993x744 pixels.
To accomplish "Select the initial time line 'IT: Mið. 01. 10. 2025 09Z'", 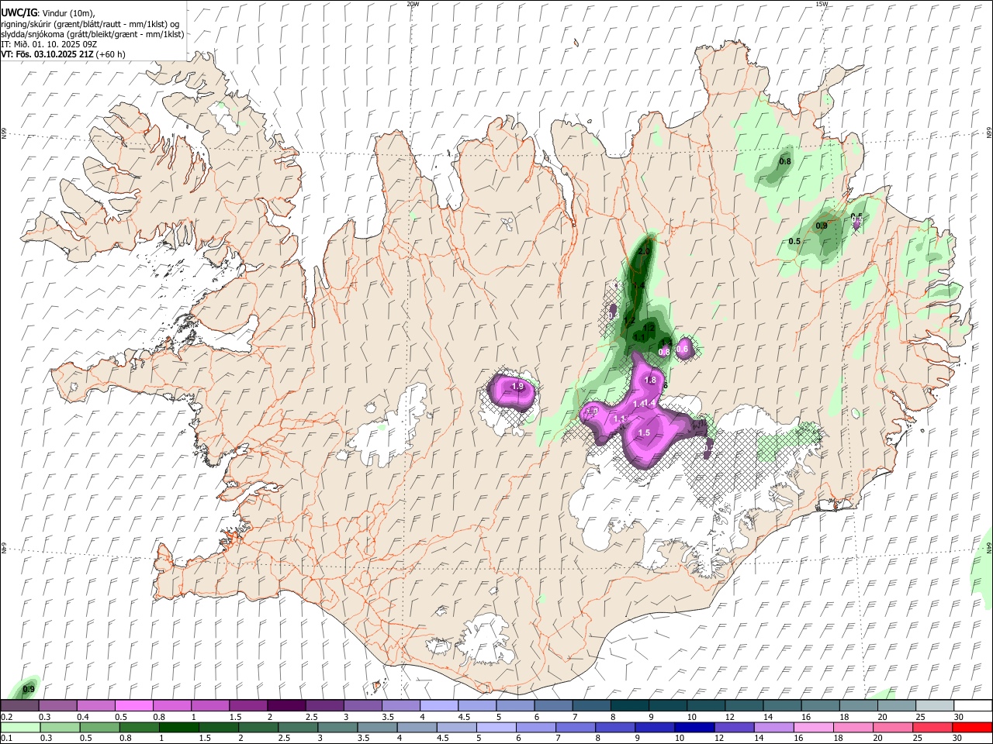I will (x=50, y=44).
